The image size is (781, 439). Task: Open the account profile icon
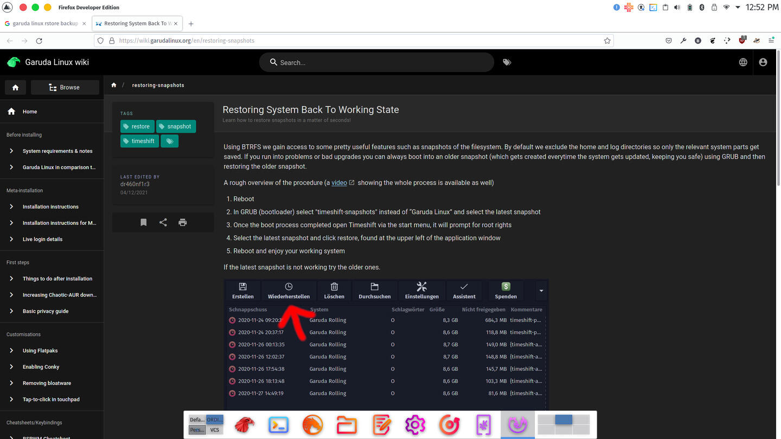763,62
